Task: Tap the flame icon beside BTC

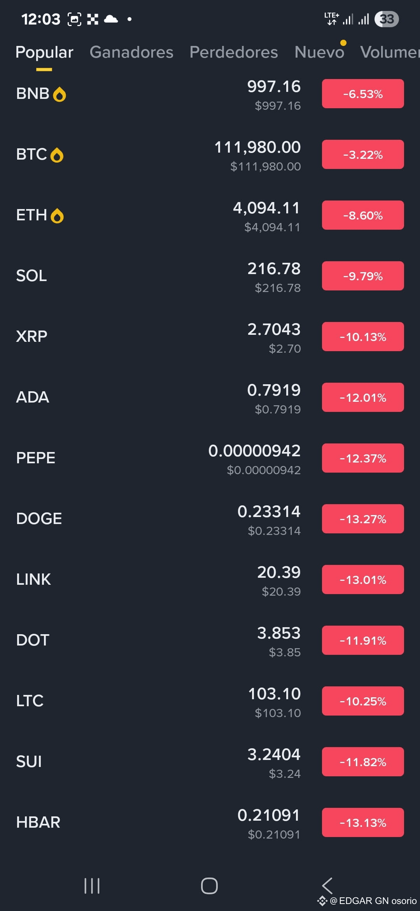Action: point(57,155)
